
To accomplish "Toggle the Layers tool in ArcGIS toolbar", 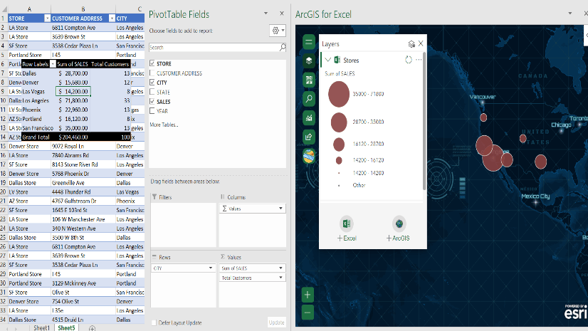I will click(309, 61).
